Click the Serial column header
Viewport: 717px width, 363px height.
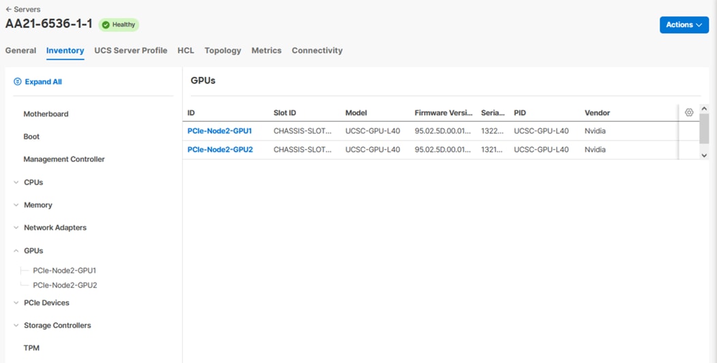tap(493, 112)
